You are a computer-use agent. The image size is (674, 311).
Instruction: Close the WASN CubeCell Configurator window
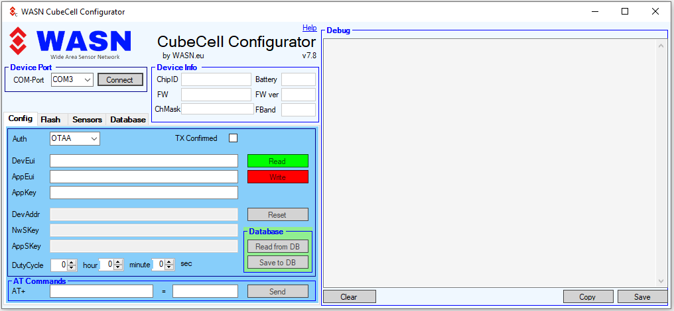tap(655, 12)
